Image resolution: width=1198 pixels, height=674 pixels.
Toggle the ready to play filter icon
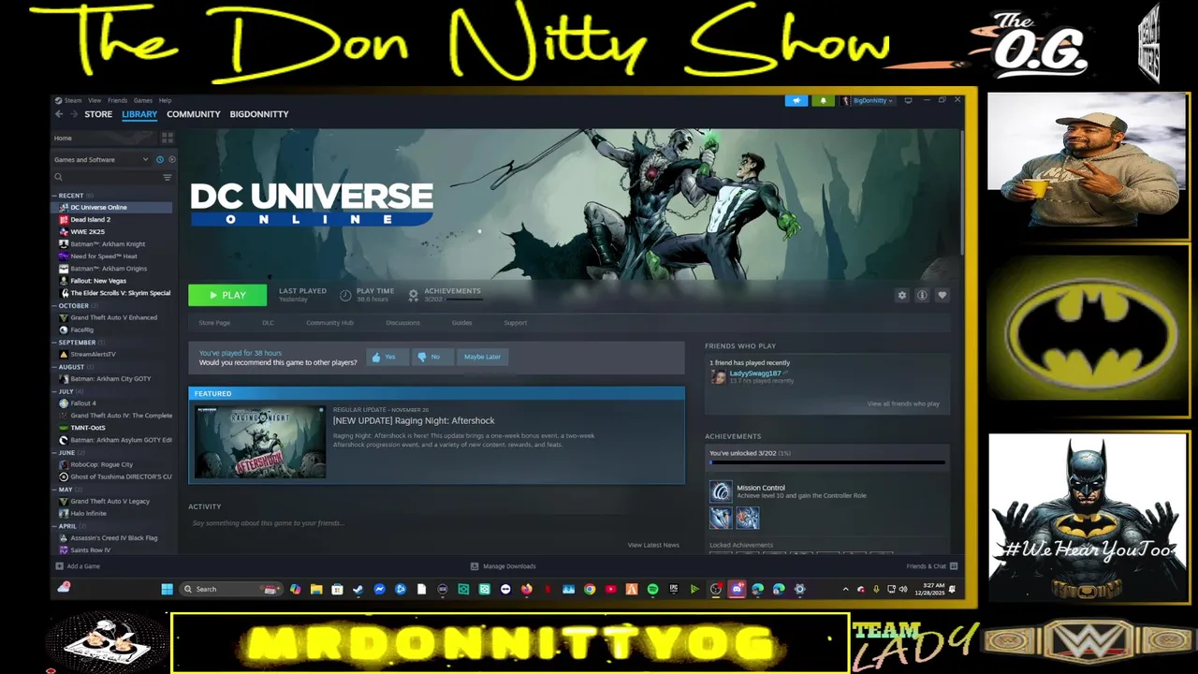click(x=171, y=160)
